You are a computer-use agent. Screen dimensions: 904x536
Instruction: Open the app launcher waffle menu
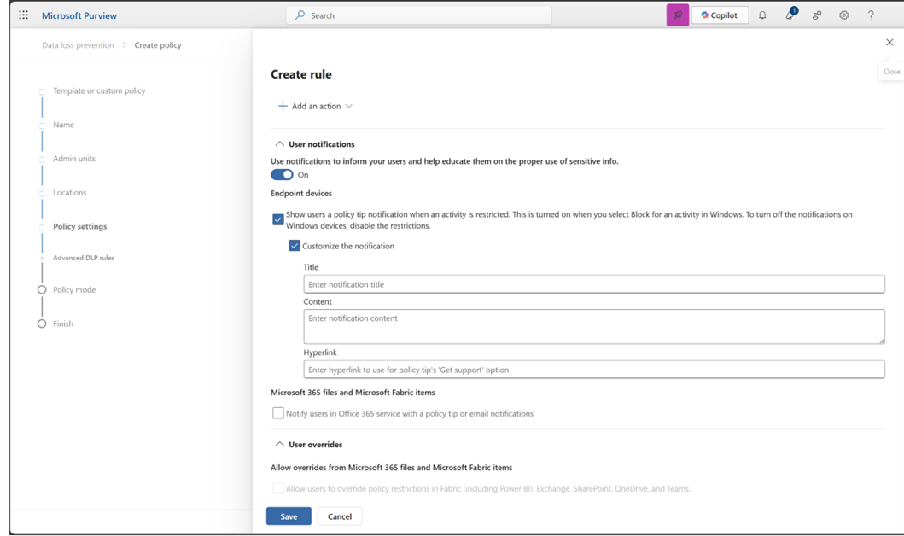coord(22,15)
